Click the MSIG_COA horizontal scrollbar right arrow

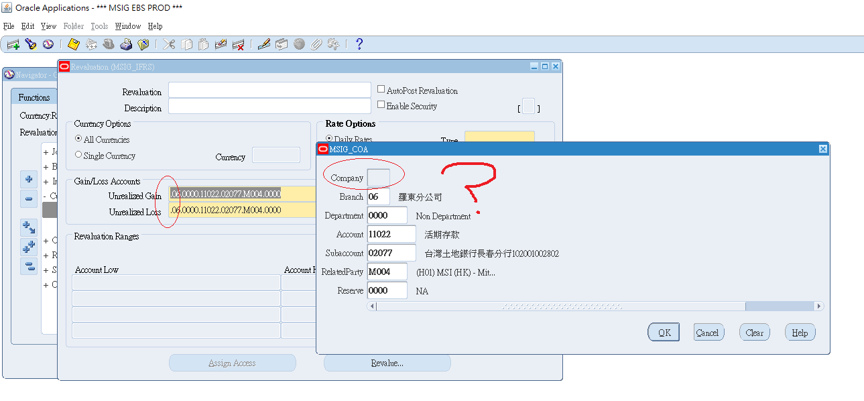pyautogui.click(x=819, y=306)
